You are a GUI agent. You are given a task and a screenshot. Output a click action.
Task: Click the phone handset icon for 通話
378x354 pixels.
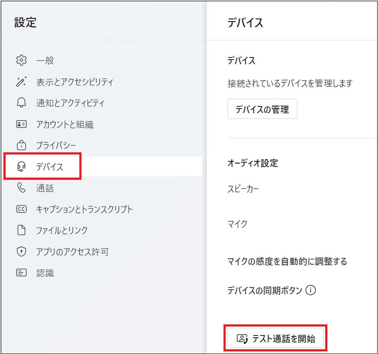point(21,188)
